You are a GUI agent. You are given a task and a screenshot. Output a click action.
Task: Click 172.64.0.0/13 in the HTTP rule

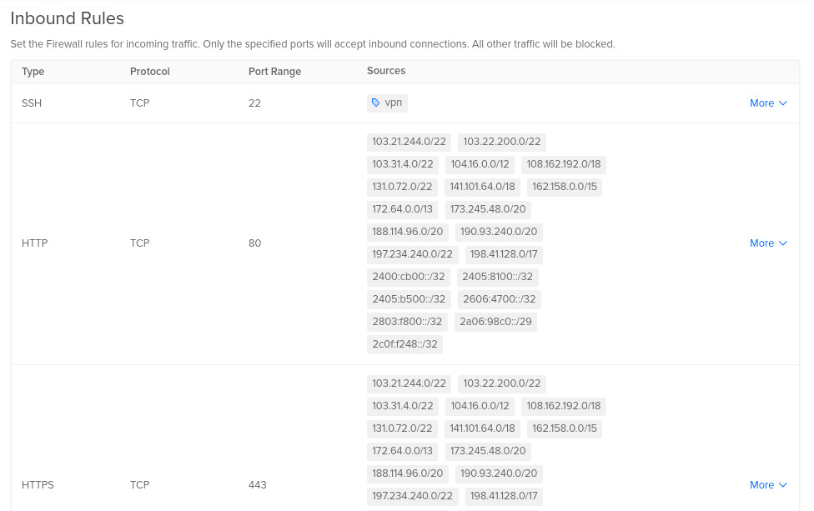[402, 209]
